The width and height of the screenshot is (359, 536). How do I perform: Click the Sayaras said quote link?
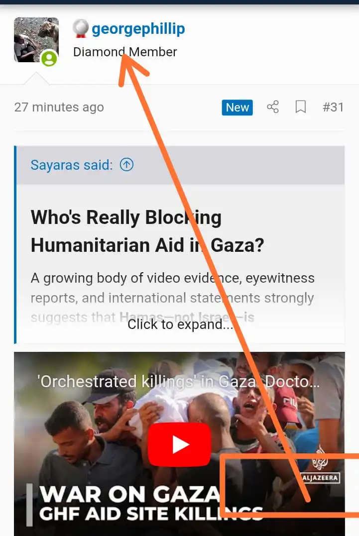[x=72, y=165]
